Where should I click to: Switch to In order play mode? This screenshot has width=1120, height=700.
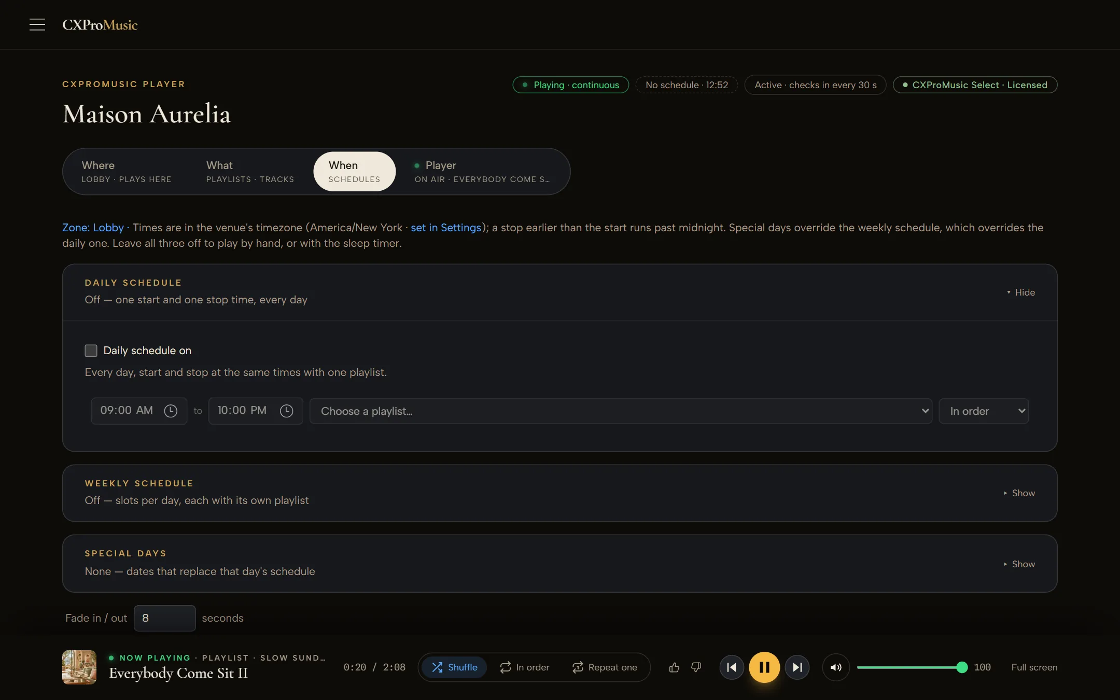[x=525, y=667]
